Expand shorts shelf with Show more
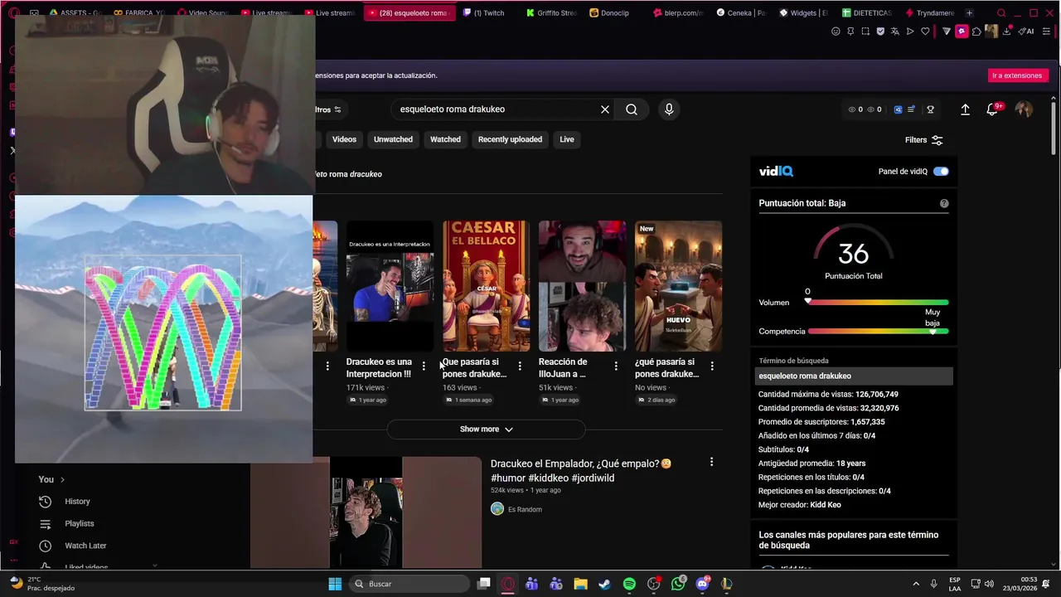1061x597 pixels. [x=487, y=430]
